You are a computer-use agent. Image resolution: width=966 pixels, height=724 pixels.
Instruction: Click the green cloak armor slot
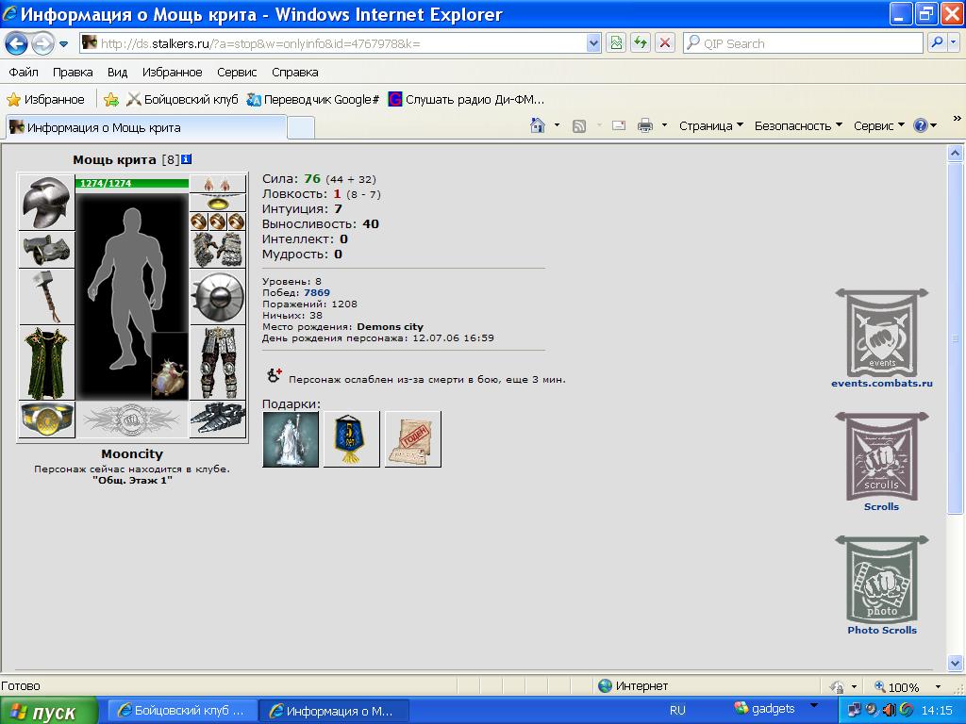pos(47,363)
